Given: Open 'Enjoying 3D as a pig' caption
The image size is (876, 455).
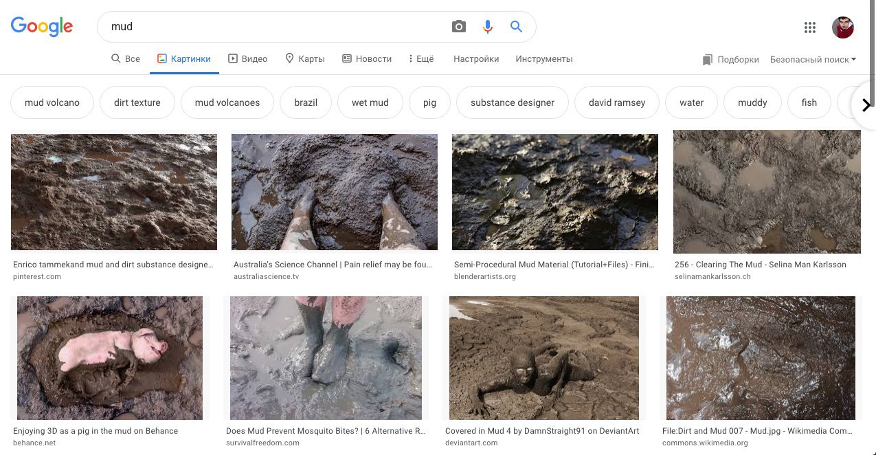Looking at the screenshot, I should (96, 431).
